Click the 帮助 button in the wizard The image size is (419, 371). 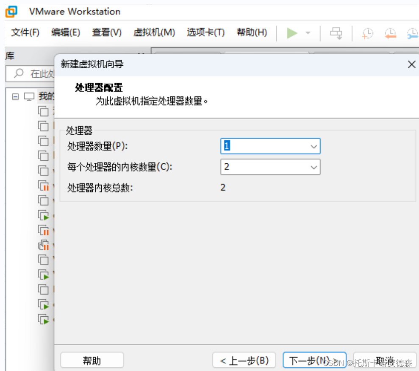point(92,360)
